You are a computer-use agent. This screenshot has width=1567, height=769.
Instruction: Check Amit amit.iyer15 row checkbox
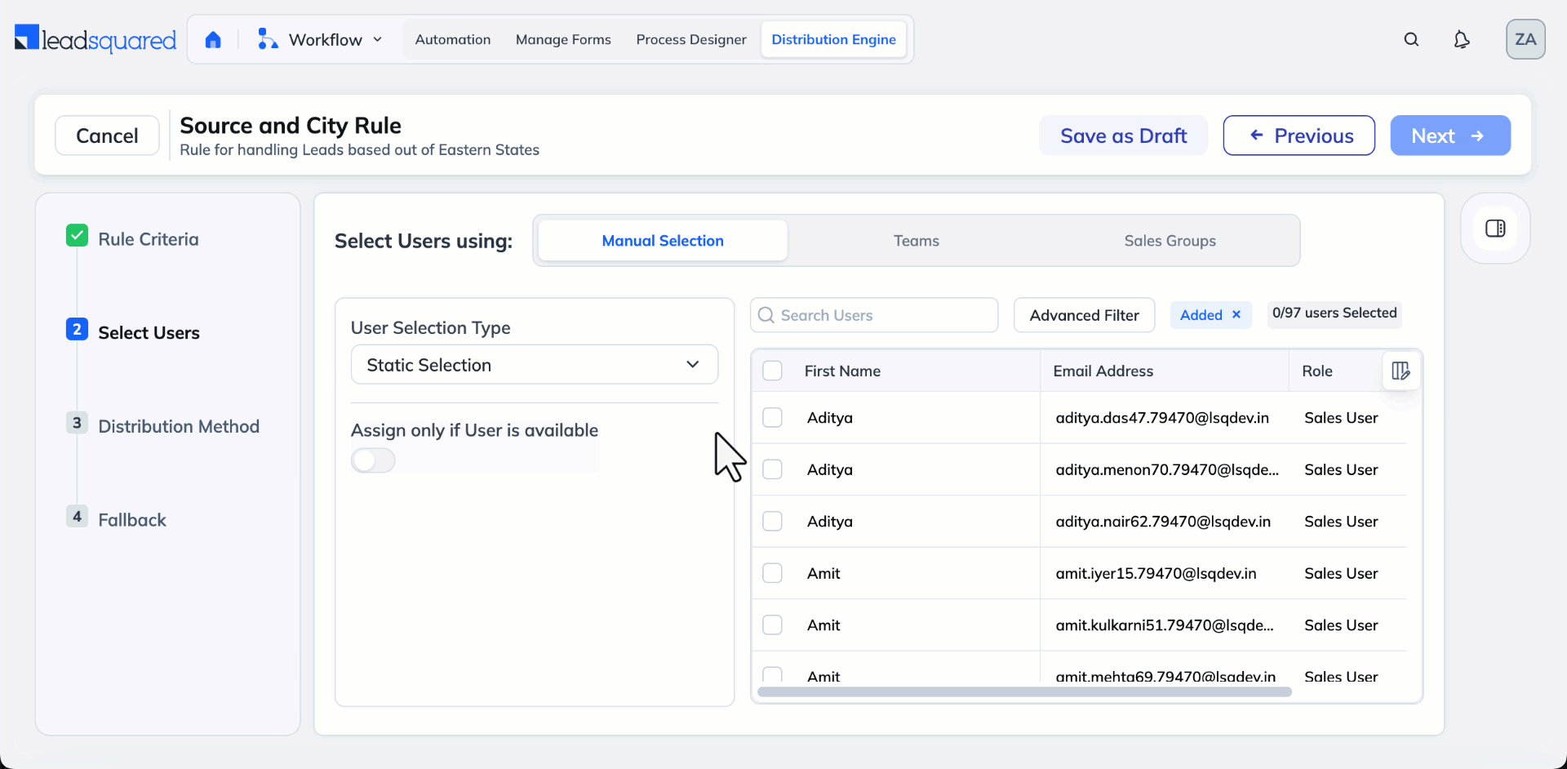(x=772, y=573)
